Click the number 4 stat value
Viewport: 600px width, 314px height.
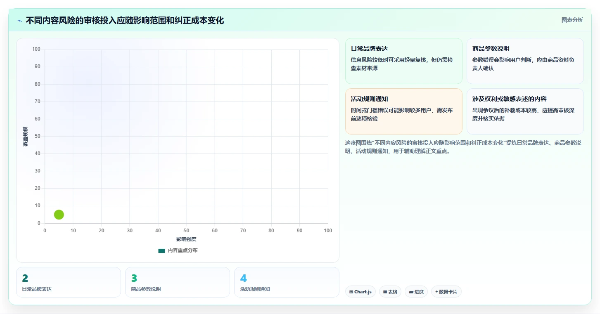pyautogui.click(x=243, y=279)
